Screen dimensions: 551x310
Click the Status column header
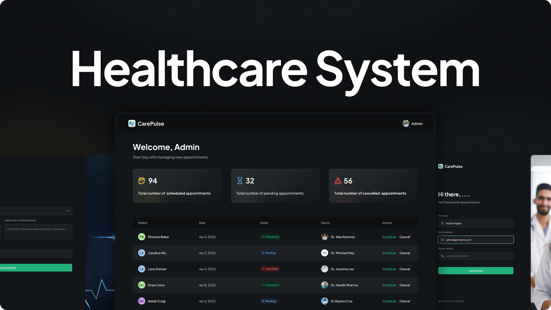pyautogui.click(x=264, y=223)
